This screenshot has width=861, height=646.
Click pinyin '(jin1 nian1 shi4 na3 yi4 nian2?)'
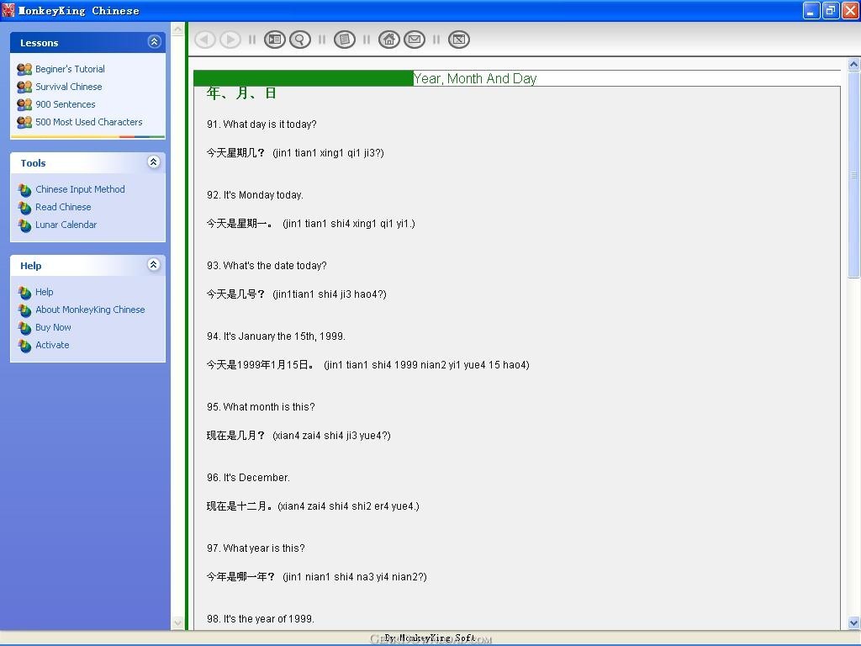(355, 577)
